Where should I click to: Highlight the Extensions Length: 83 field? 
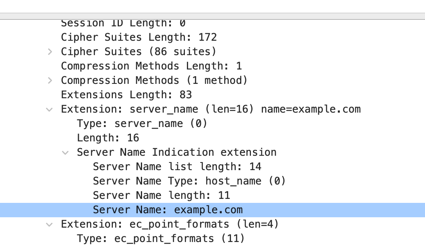coord(126,95)
